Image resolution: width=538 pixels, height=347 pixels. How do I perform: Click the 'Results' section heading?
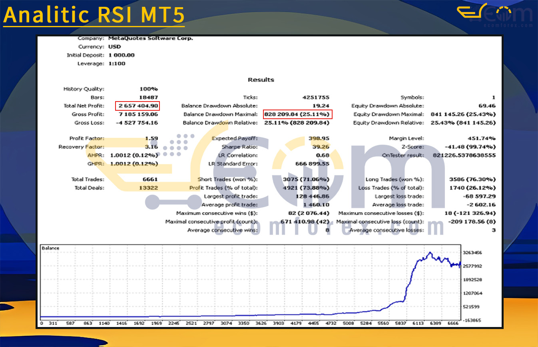[x=261, y=80]
